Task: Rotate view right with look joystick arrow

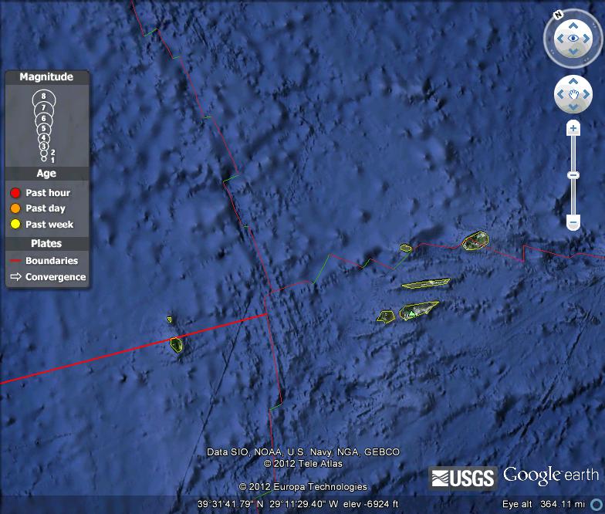Action: tap(586, 39)
